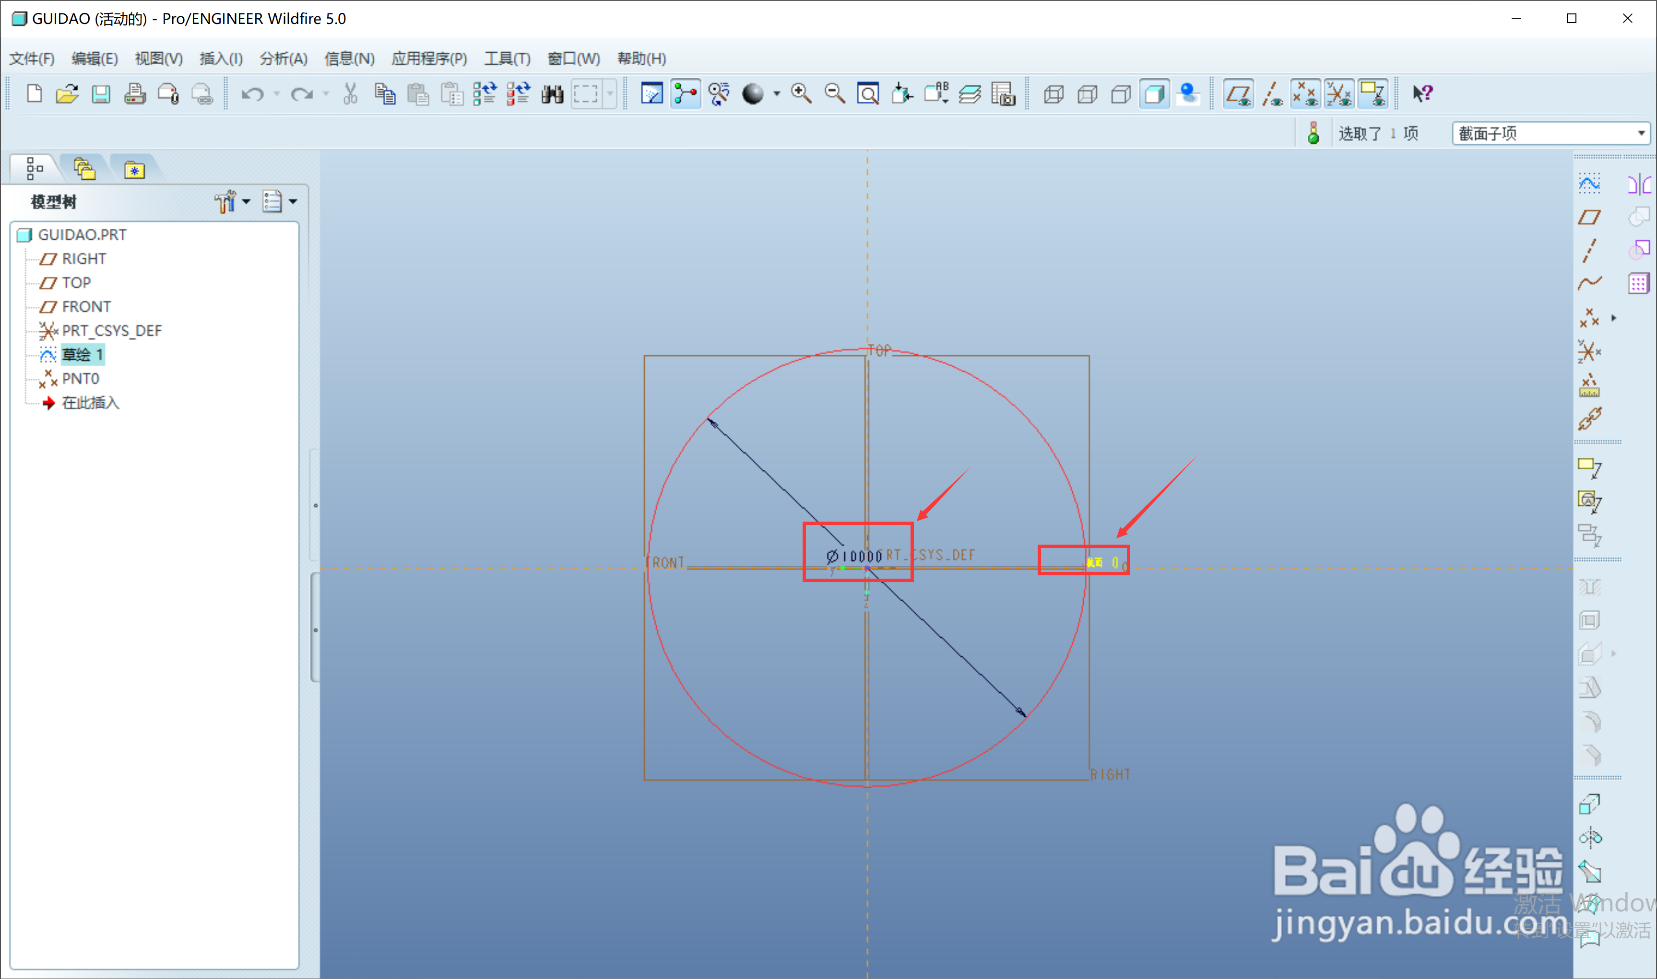
Task: Toggle datum axes display
Action: 1272,93
